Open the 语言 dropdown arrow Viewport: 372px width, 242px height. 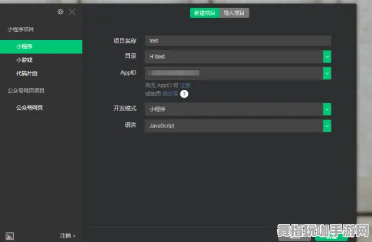coord(327,126)
